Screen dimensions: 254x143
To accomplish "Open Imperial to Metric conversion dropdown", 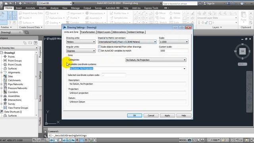I will [x=127, y=42].
